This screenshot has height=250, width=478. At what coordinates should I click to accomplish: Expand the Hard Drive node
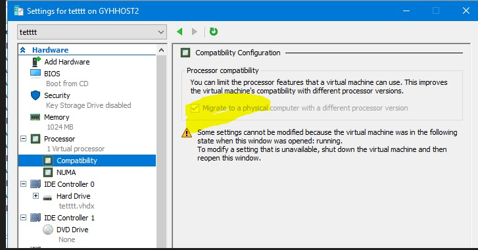tap(36, 196)
